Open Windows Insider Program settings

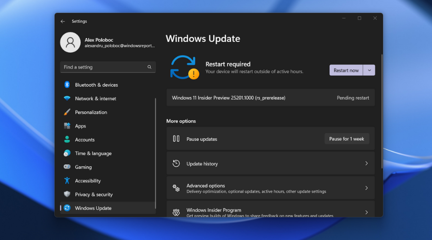click(271, 209)
